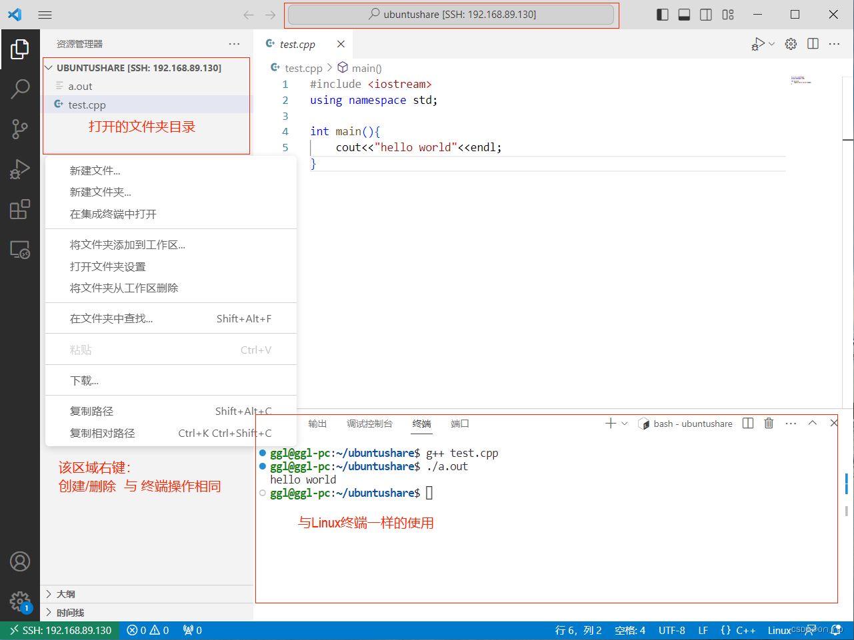Screen dimensions: 854x640
Task: Switch to the 端口 panel tab
Action: coord(460,424)
